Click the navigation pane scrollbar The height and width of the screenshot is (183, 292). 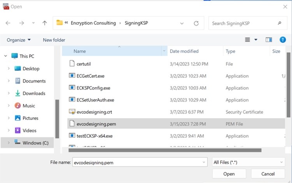tap(57, 119)
